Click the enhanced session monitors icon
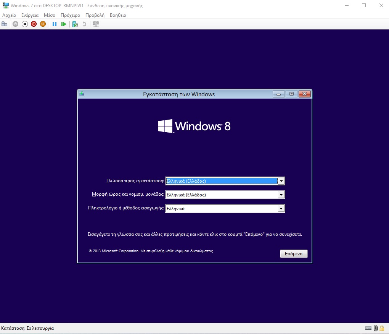 coord(96,24)
